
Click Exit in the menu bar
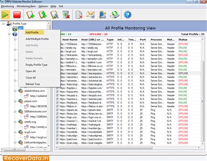(x=61, y=6)
